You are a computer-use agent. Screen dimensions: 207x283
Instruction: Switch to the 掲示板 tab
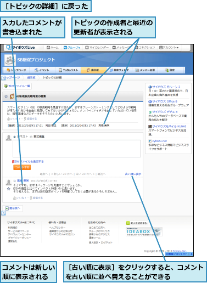click(93, 70)
